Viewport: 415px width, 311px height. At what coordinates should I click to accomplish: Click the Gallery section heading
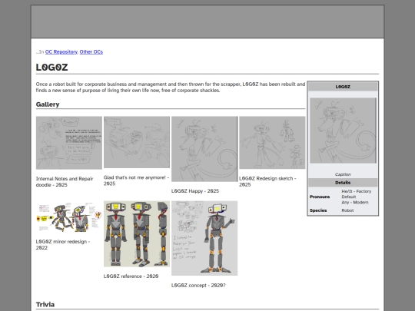pyautogui.click(x=48, y=104)
